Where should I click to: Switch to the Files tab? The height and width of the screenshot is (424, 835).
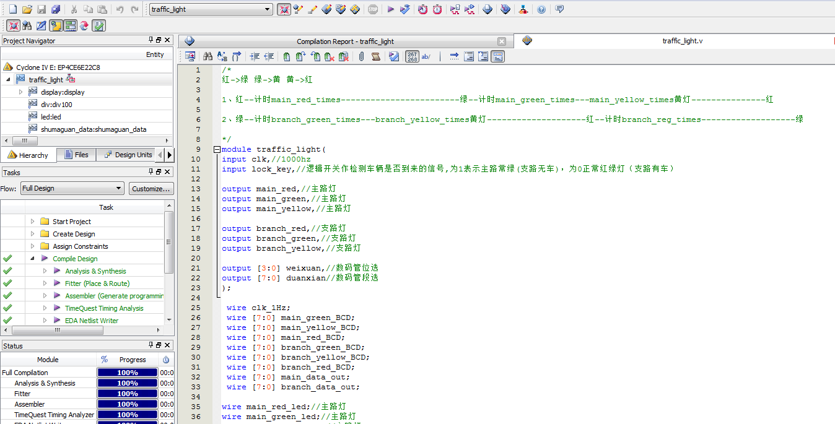(x=76, y=155)
